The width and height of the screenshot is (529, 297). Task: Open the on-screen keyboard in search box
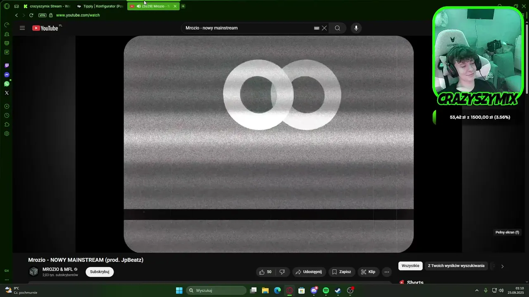tap(317, 28)
